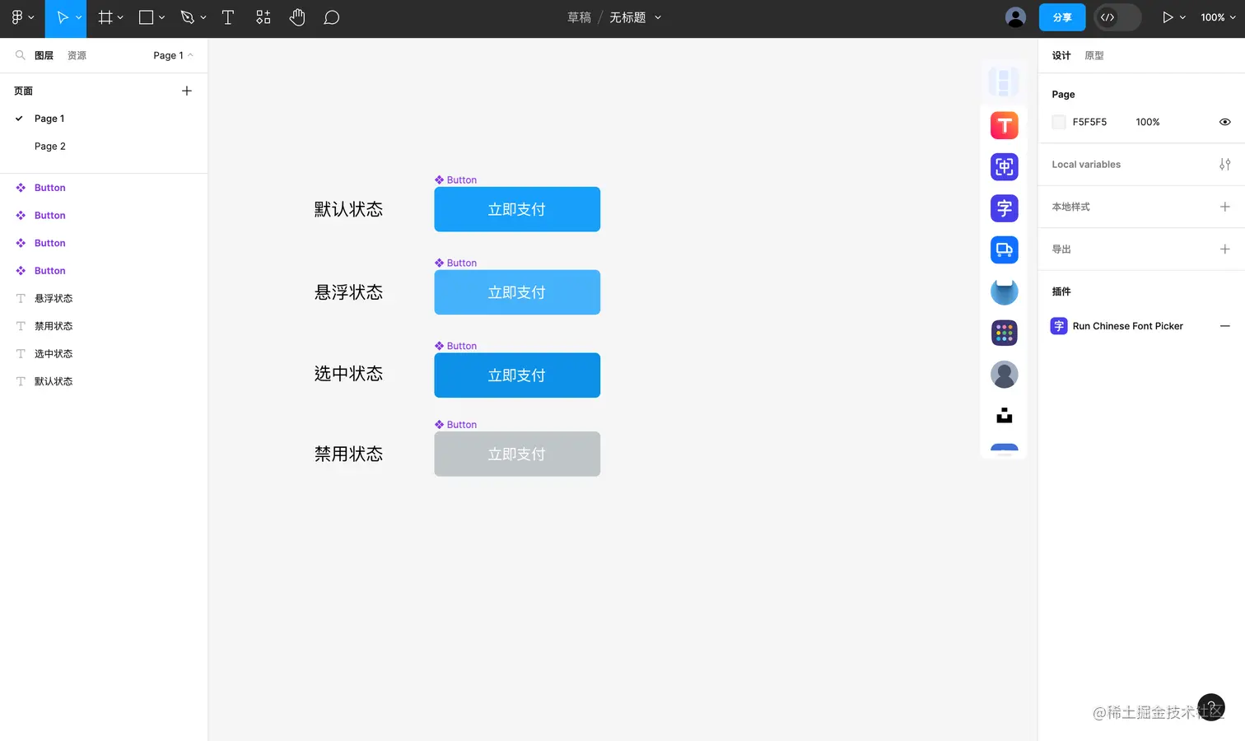Select the Pen tool
The image size is (1245, 741).
point(188,17)
